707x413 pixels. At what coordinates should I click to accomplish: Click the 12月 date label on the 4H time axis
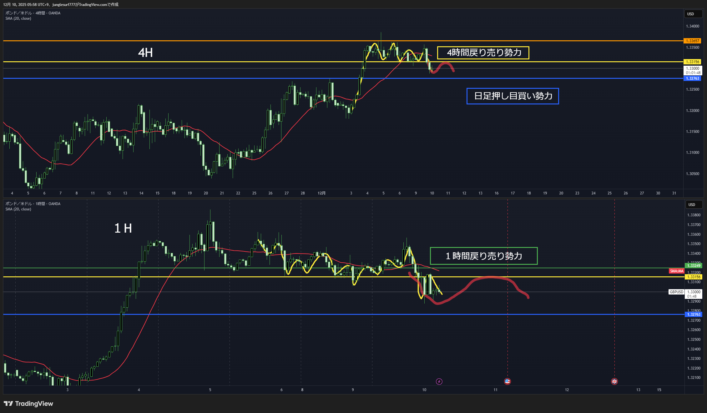pos(321,193)
